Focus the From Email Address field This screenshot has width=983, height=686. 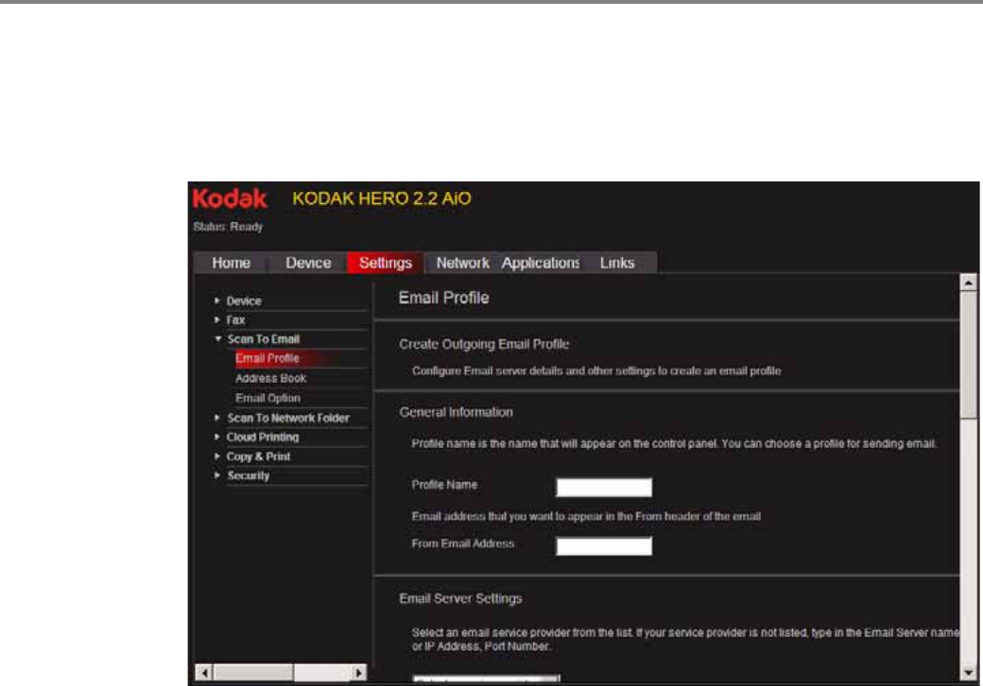(604, 545)
